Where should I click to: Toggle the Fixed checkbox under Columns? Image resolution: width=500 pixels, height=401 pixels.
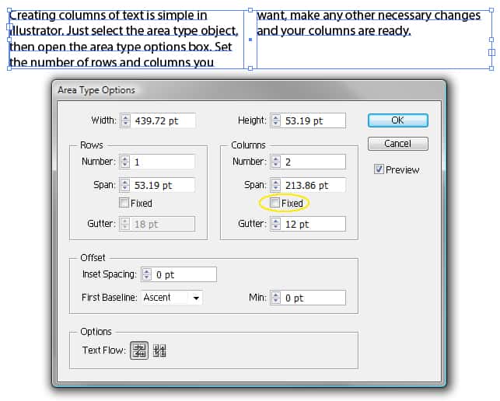[274, 203]
